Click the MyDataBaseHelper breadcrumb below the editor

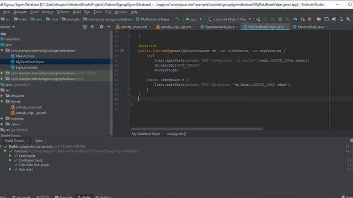(146, 134)
